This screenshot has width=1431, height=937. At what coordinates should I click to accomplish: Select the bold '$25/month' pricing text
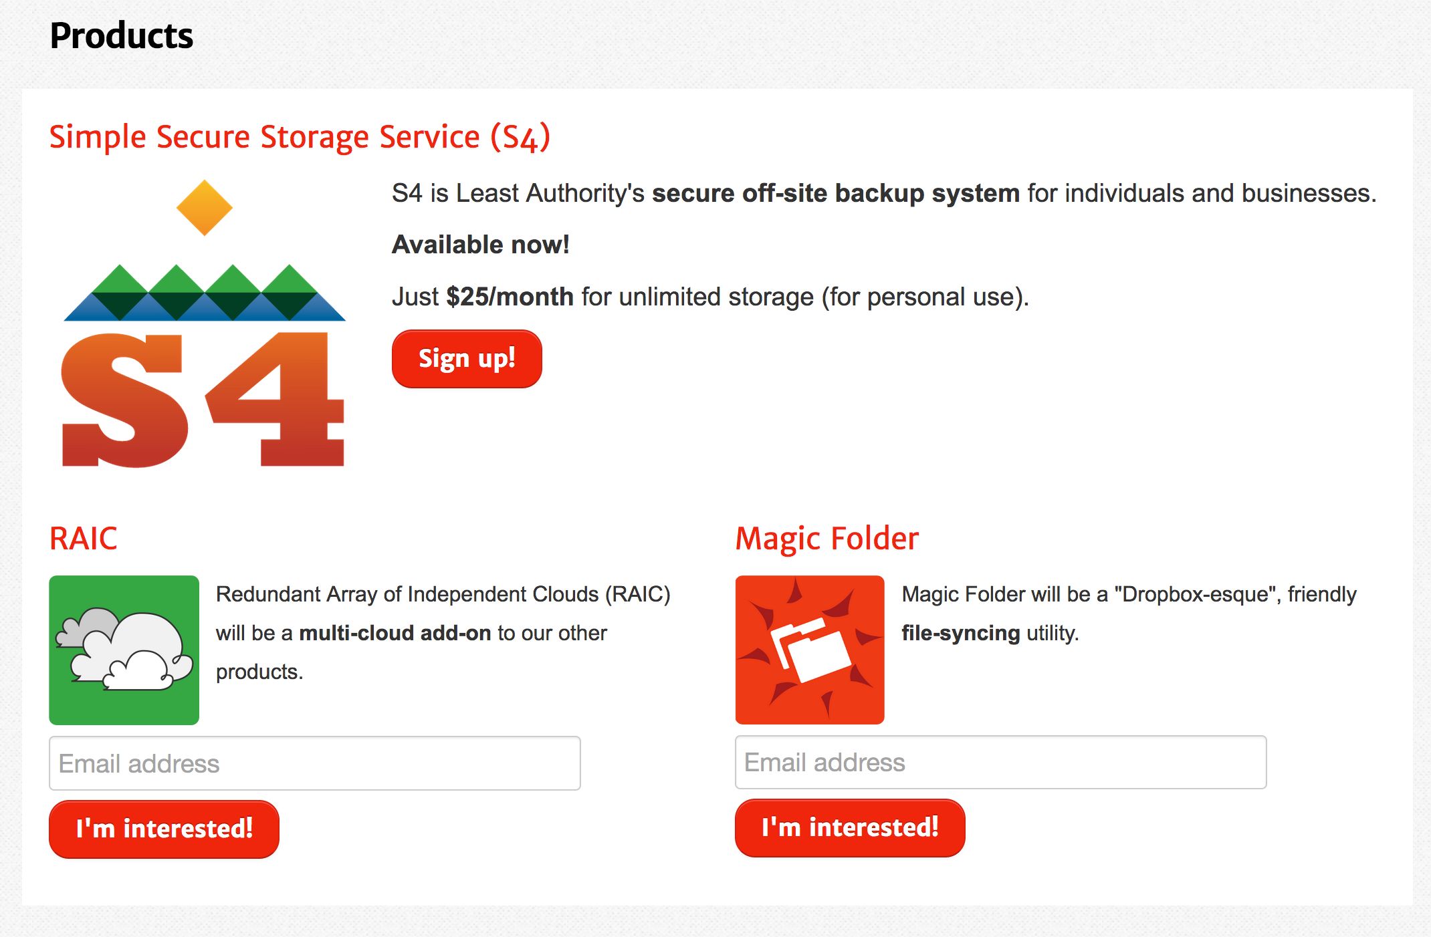(x=510, y=296)
